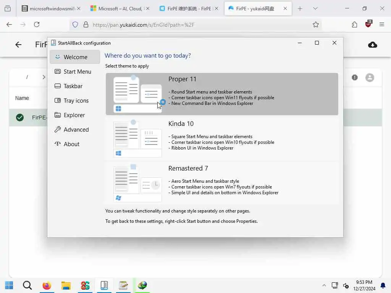
Task: Expand the hidden tray icons chevron
Action: (324, 285)
